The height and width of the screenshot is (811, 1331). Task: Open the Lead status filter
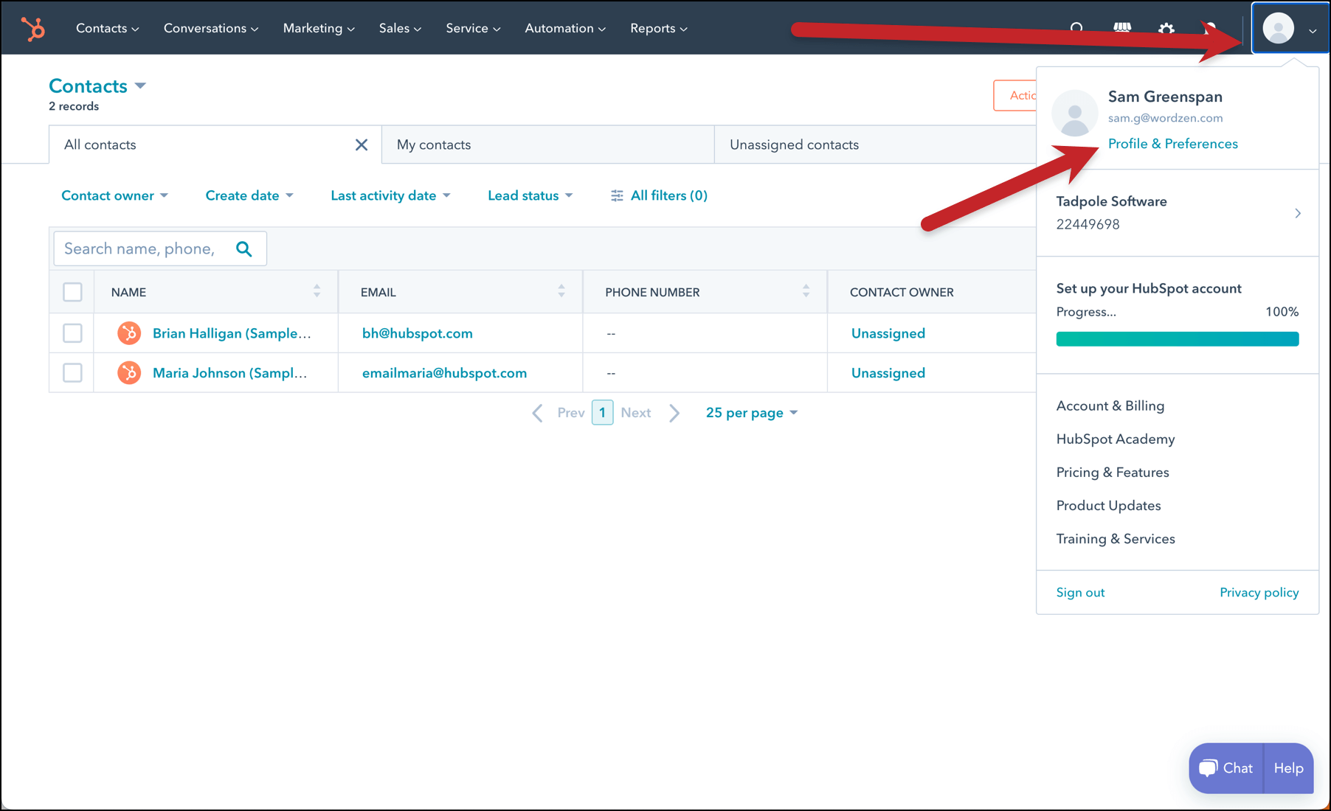530,195
